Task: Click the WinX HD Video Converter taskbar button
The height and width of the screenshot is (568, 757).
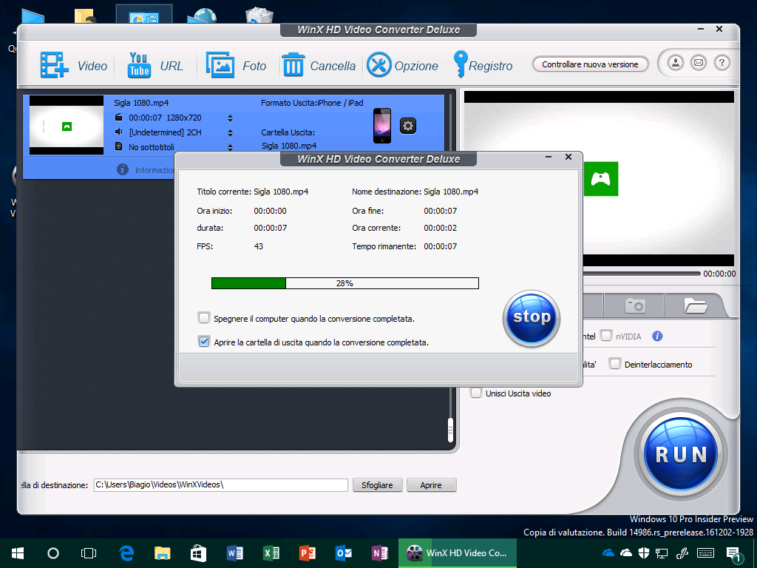Action: coord(457,553)
